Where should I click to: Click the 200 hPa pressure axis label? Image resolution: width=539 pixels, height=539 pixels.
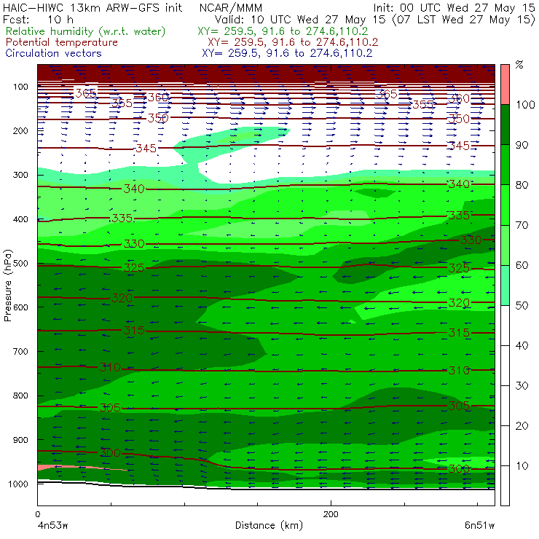coord(20,130)
